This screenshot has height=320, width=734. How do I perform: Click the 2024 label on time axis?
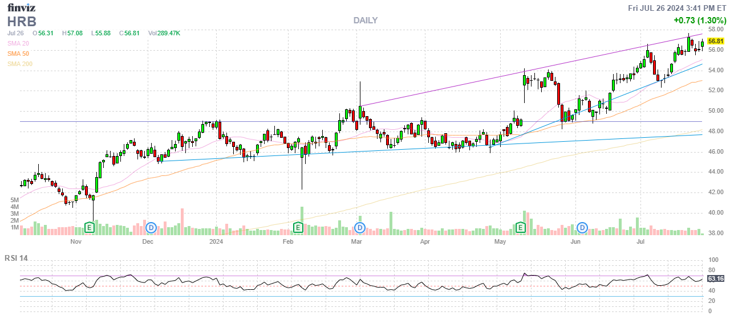(x=216, y=242)
